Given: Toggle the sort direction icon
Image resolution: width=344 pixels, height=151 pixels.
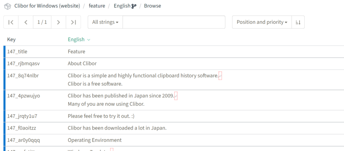Looking at the screenshot, I should [298, 22].
